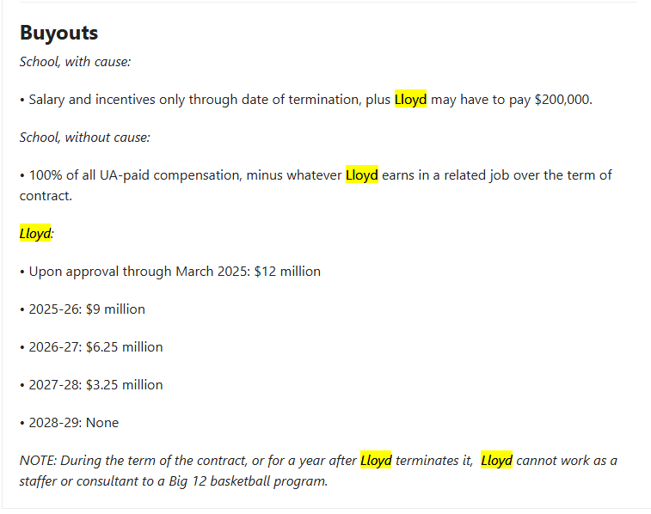The image size is (651, 514).
Task: Click highlighted Lloyd before "may have to pay"
Action: [410, 100]
